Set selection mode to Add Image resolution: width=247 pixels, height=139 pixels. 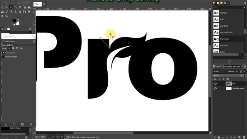[x=14, y=48]
